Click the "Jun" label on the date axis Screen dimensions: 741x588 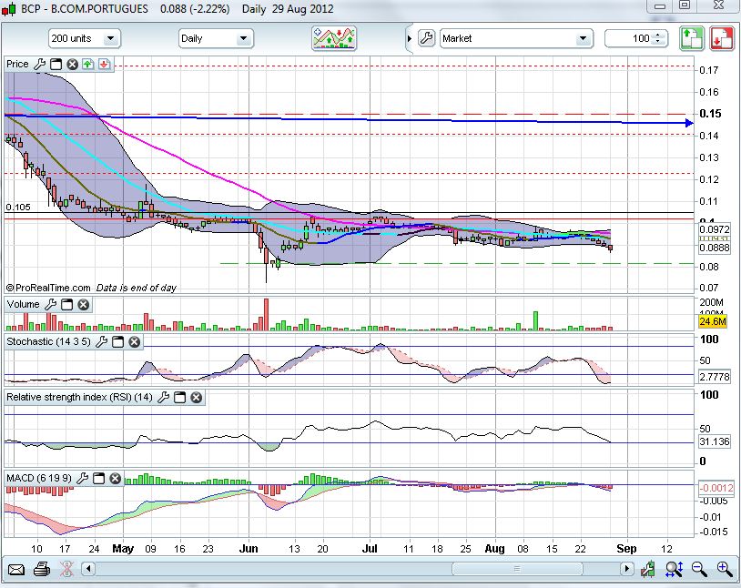[249, 549]
